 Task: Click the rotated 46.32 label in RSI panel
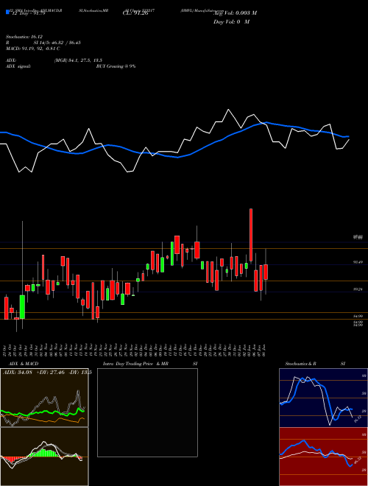(x=358, y=460)
